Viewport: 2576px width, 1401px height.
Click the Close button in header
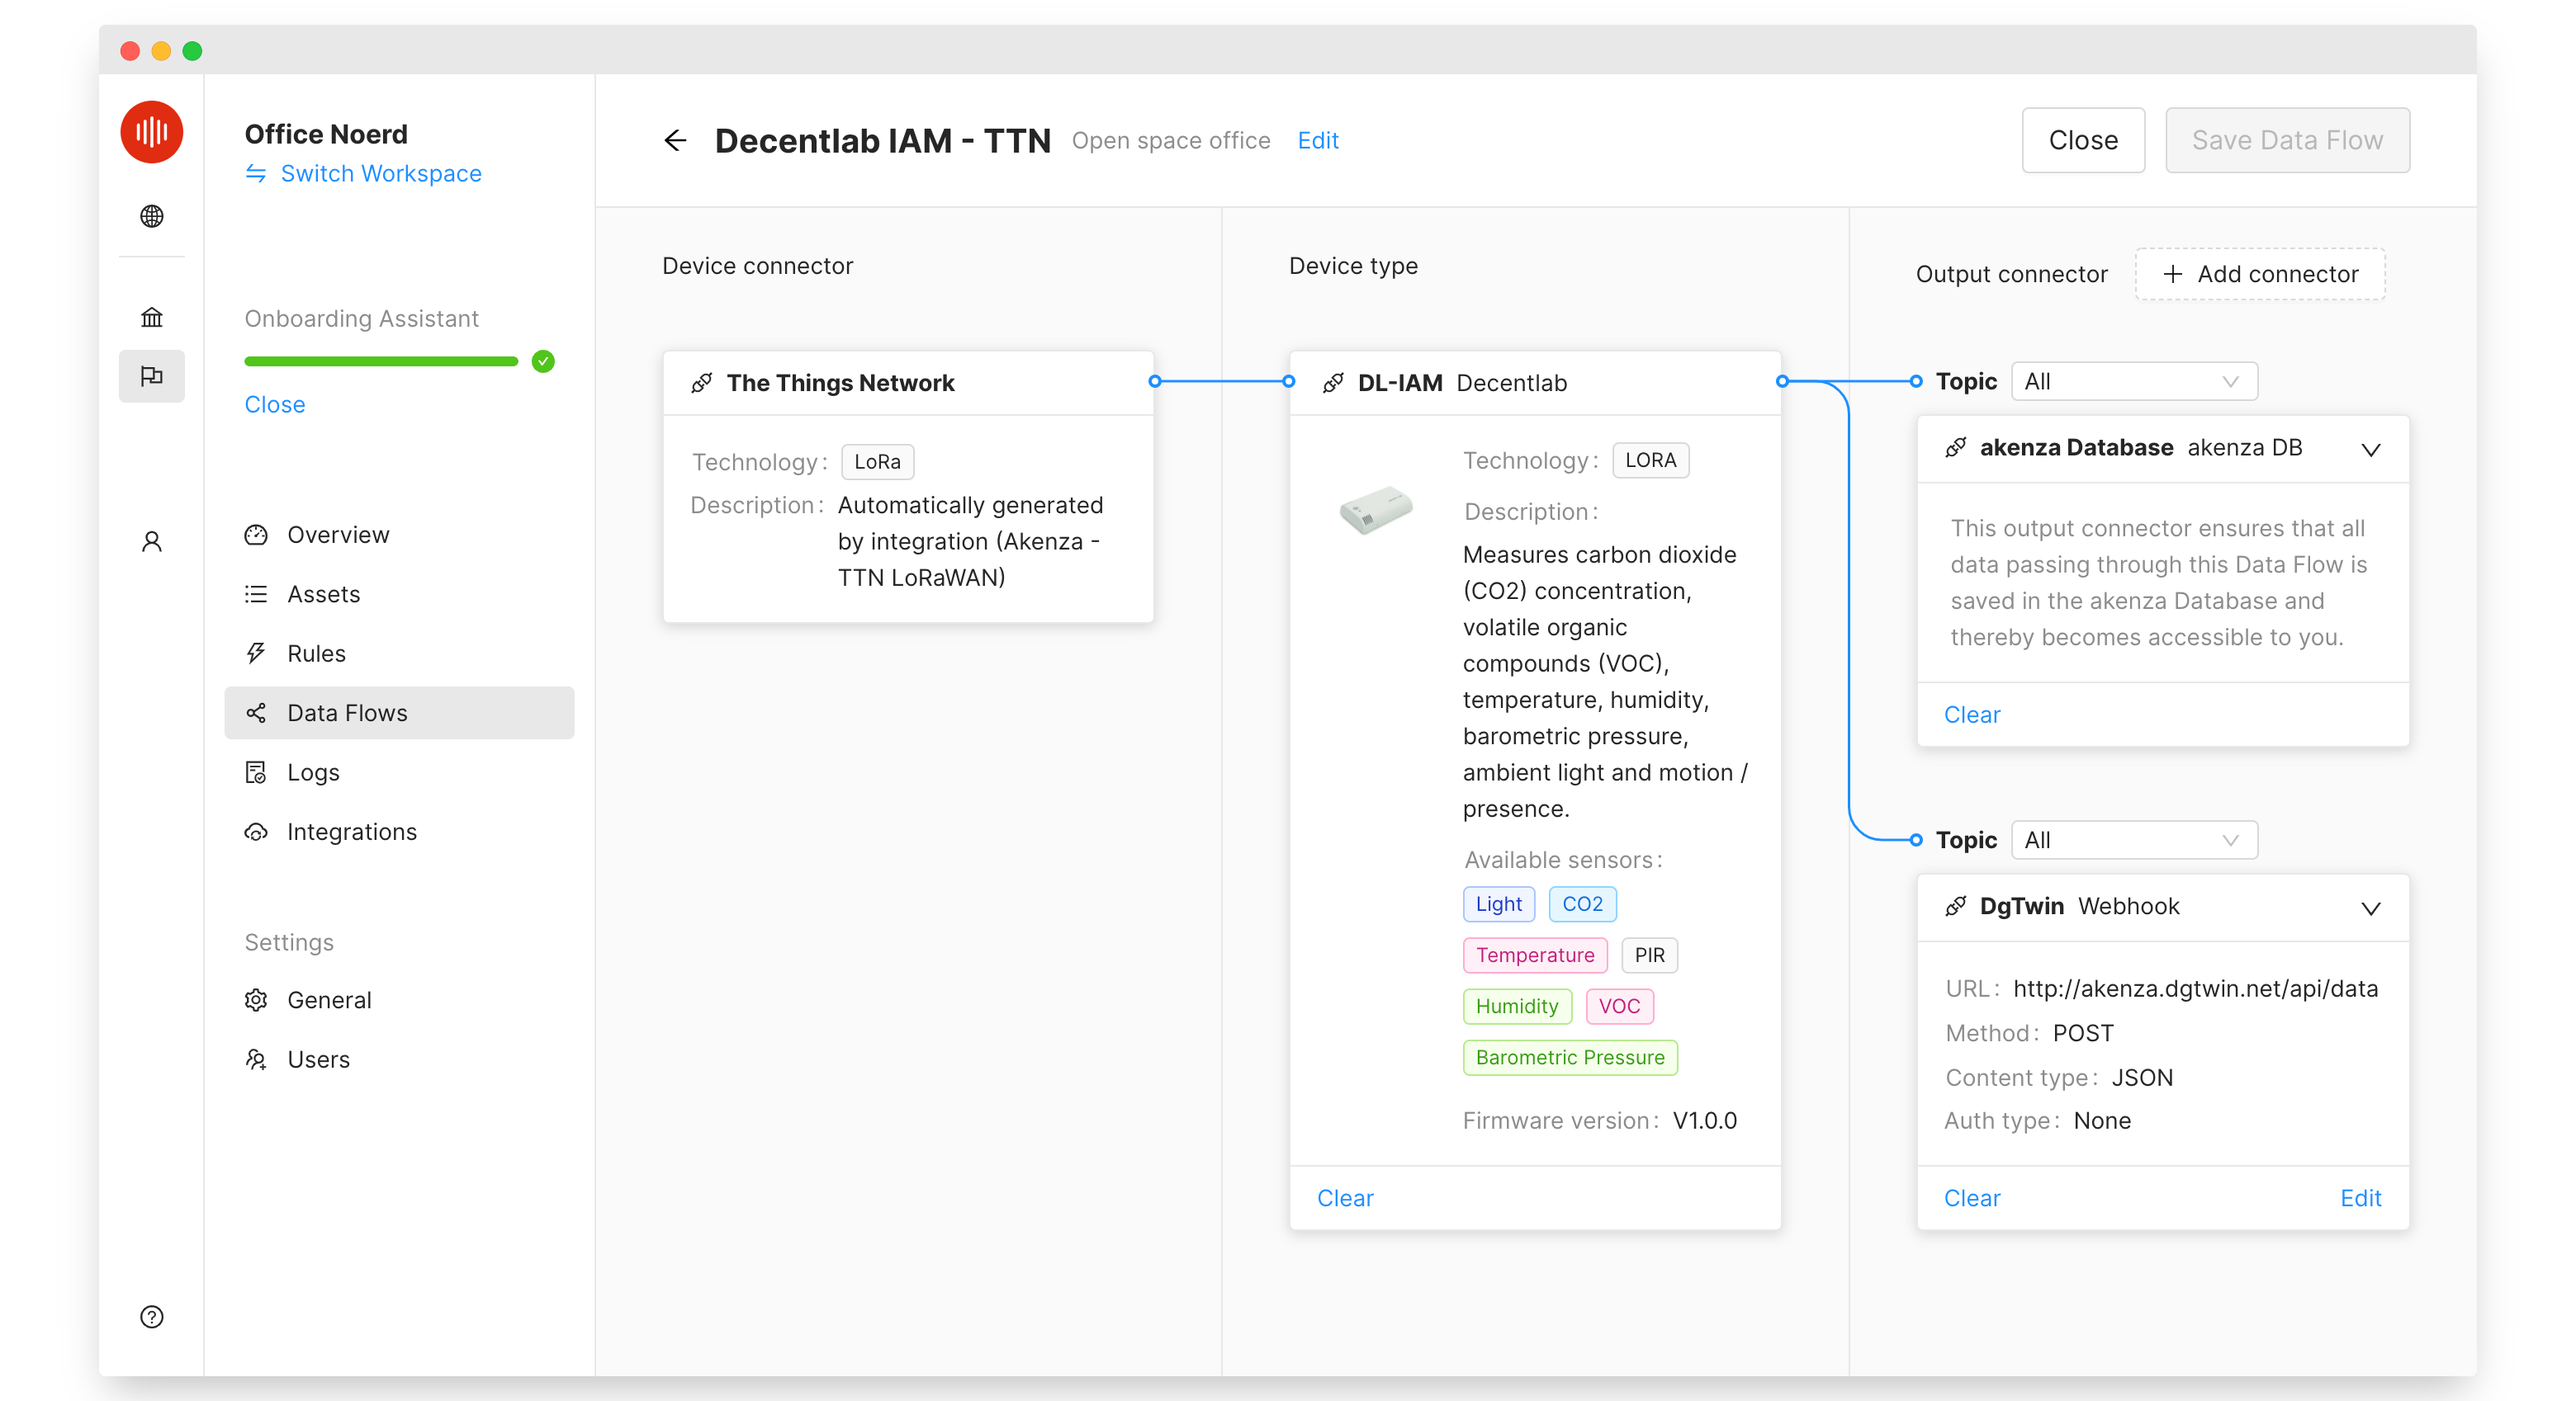2083,140
